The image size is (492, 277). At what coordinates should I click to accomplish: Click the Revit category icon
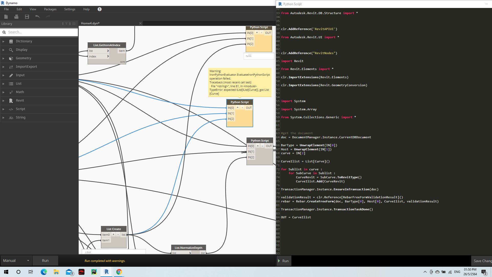click(11, 101)
